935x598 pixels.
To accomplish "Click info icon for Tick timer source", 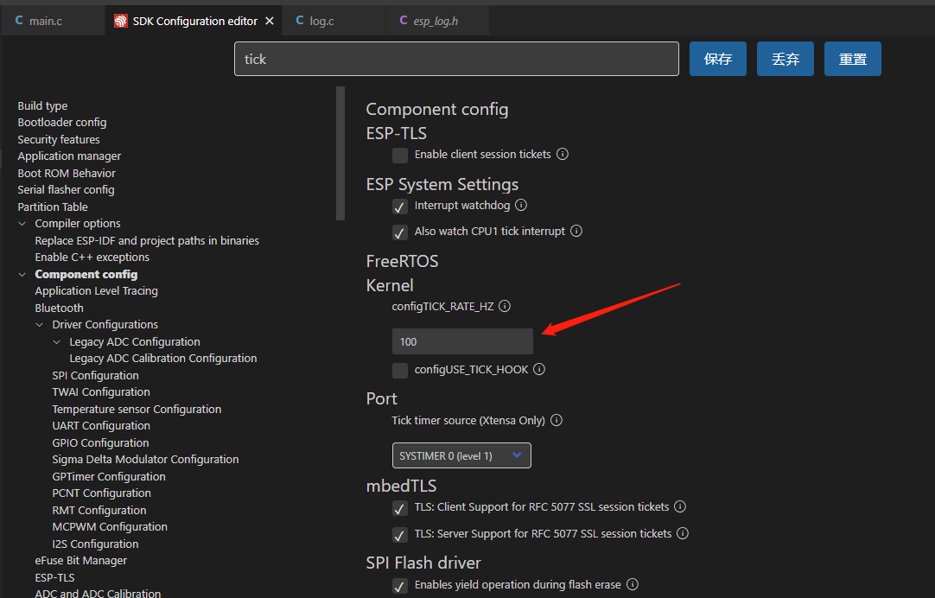I will (557, 421).
